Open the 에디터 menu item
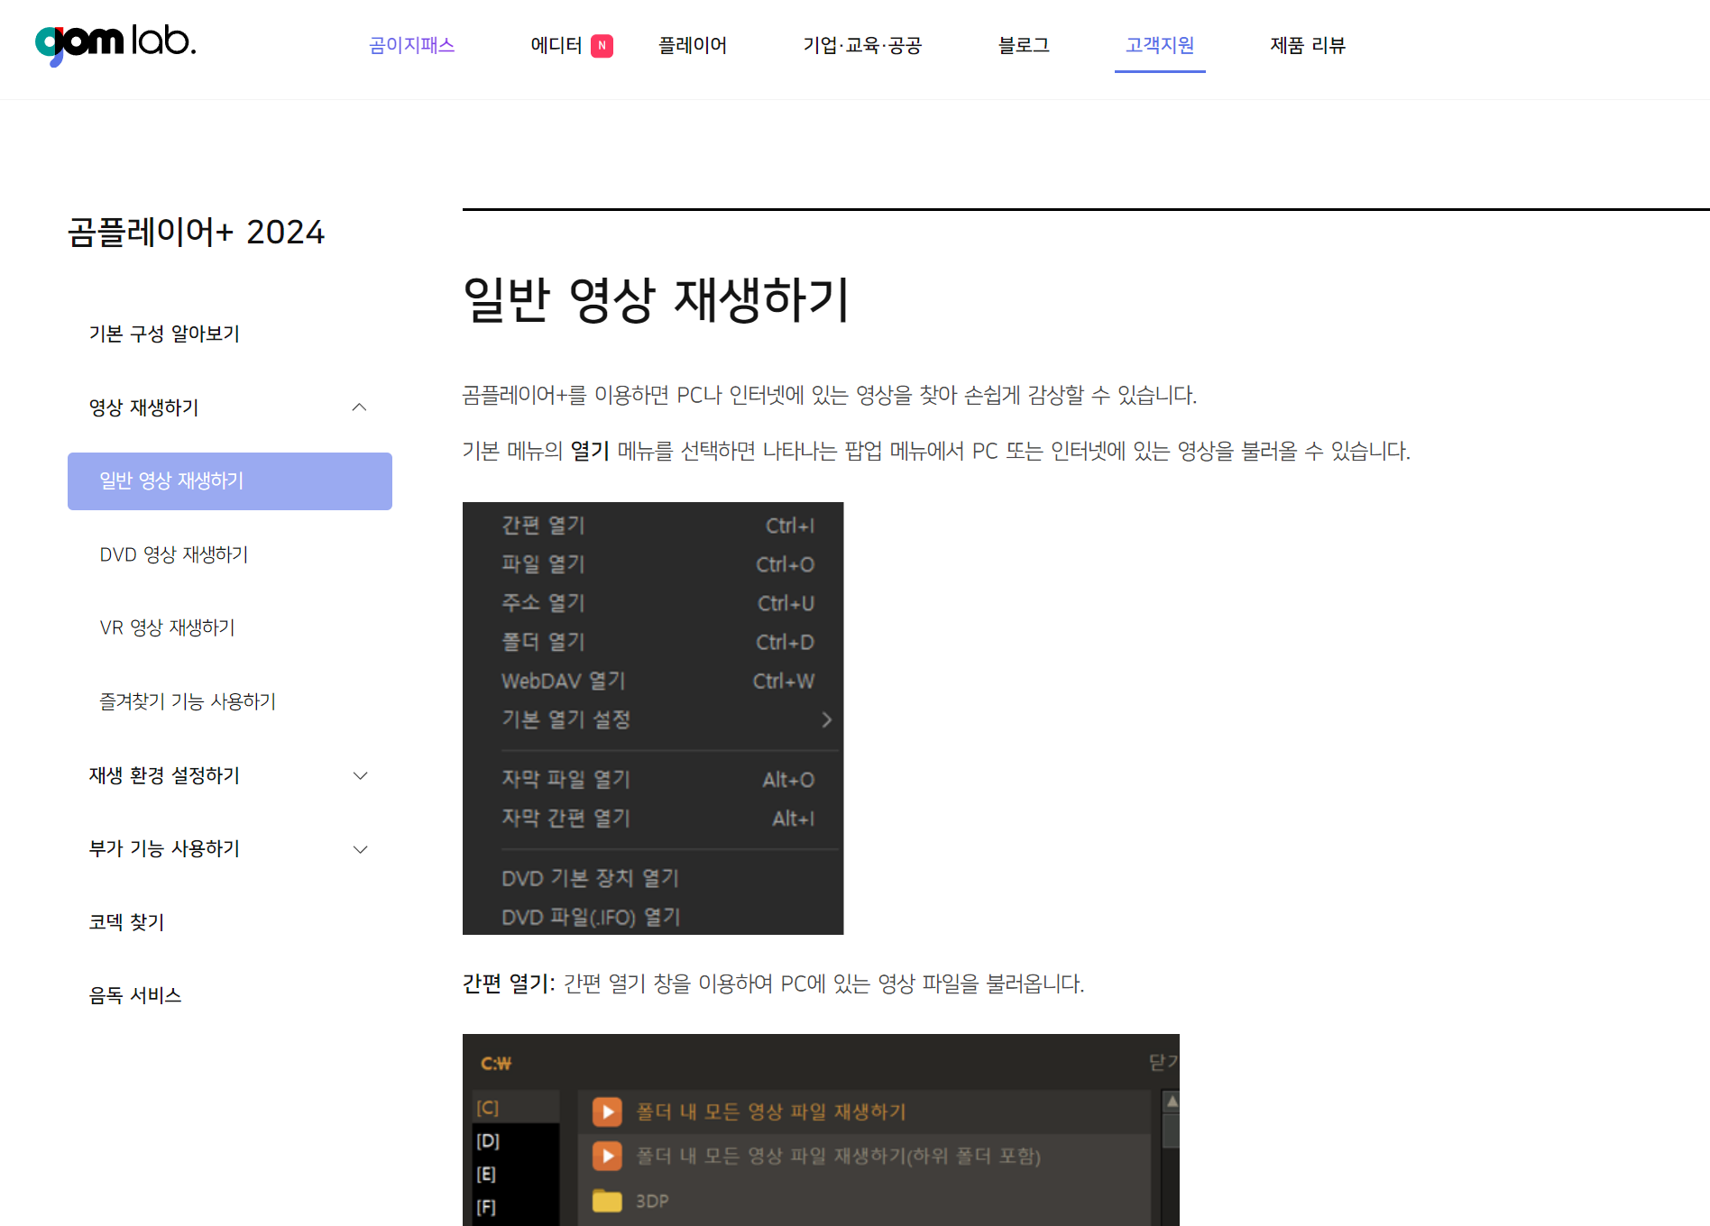The height and width of the screenshot is (1226, 1710). pyautogui.click(x=556, y=45)
